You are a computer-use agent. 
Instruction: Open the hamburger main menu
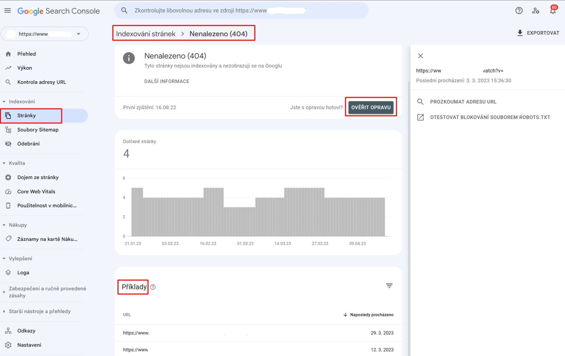tap(8, 10)
